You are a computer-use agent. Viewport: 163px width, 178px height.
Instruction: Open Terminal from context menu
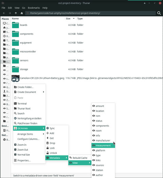click(29, 104)
